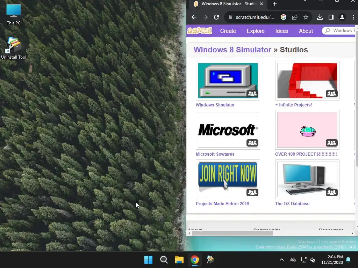The height and width of the screenshot is (268, 358).
Task: Open Projects Made Before 2019 thumbnail
Action: click(x=228, y=179)
